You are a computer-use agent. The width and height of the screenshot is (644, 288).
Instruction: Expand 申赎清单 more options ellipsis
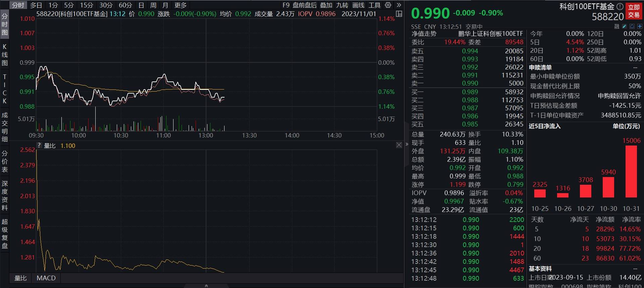[x=635, y=67]
